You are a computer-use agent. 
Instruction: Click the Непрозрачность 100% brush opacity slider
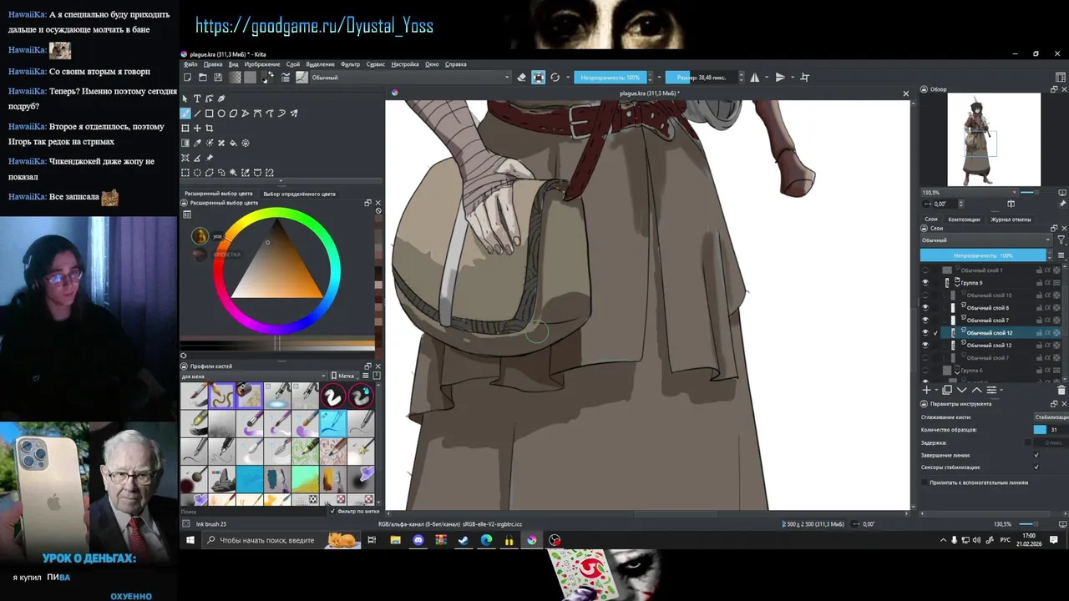(x=610, y=78)
